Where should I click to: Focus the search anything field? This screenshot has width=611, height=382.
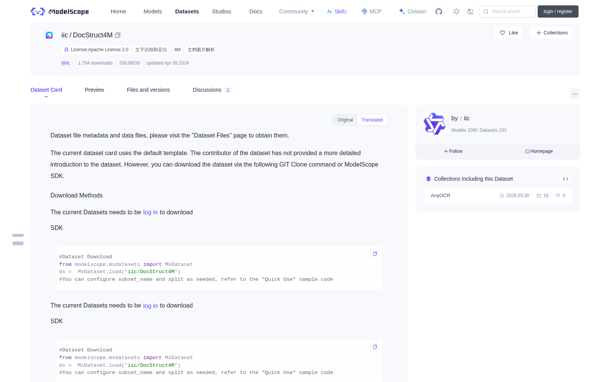click(508, 11)
